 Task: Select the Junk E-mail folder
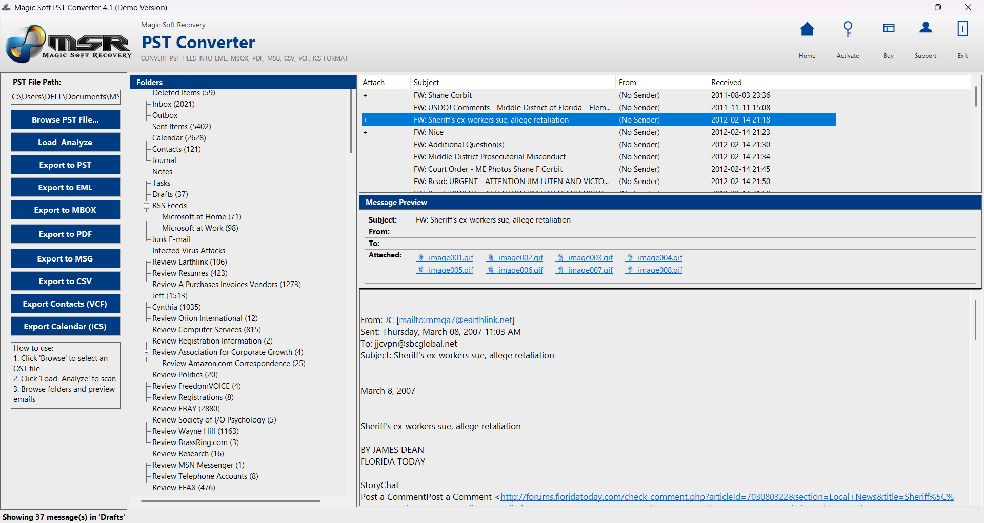coord(171,239)
